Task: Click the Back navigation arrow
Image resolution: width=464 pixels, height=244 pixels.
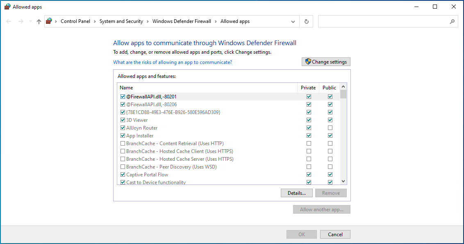Action: coord(9,21)
